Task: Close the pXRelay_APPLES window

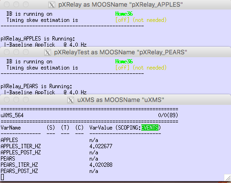Action: tap(7, 4)
